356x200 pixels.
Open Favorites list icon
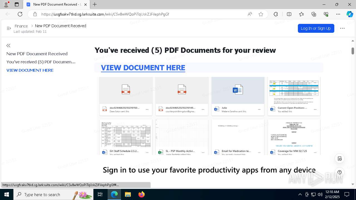[x=301, y=14]
